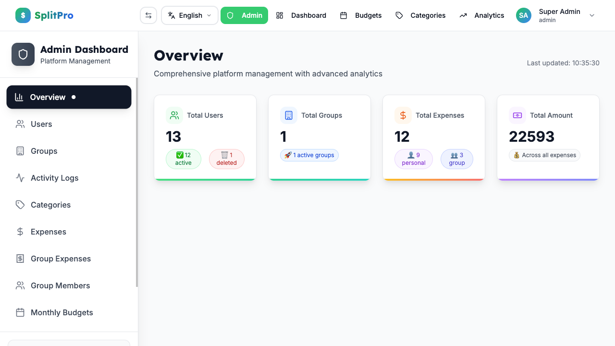Click the Activity Logs waveform icon

coord(20,178)
